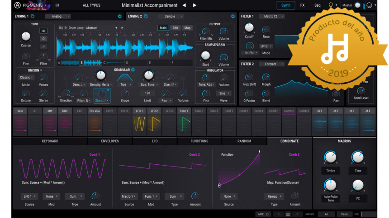Click the Q quantize tune button
Image resolution: width=389 pixels, height=218 pixels.
coord(43,39)
